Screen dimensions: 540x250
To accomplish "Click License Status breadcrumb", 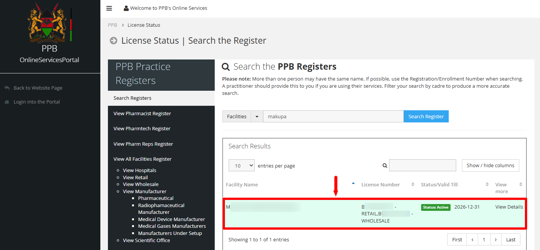I will point(144,25).
